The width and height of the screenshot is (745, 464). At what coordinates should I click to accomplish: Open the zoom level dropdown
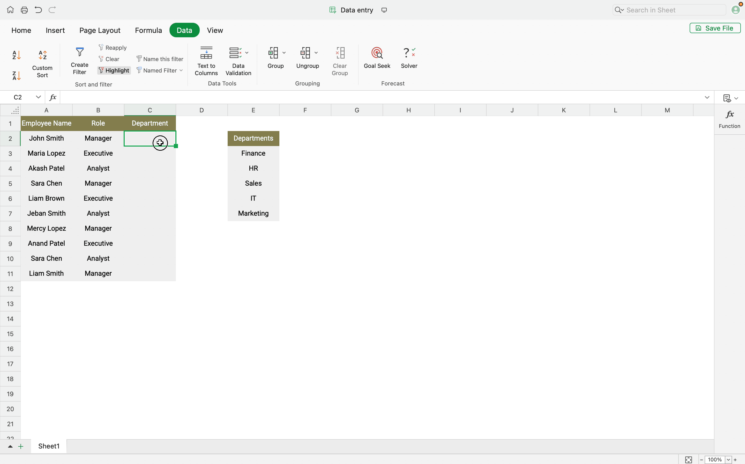pos(728,459)
